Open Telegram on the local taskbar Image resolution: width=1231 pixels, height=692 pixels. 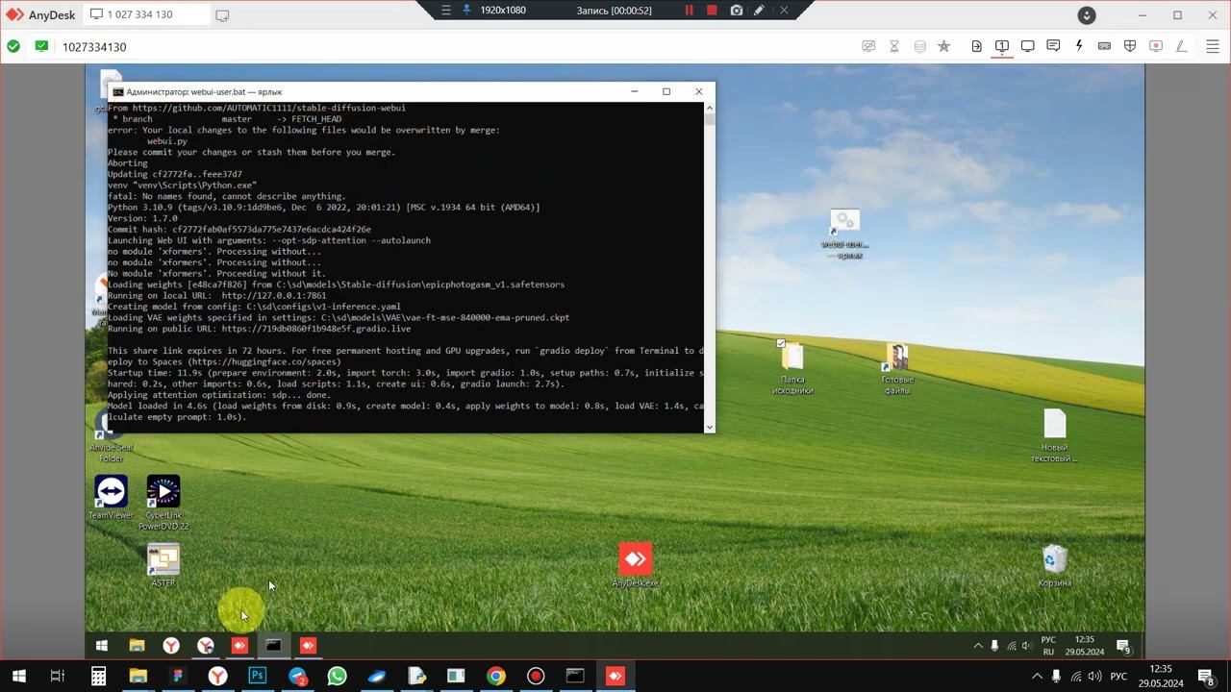pyautogui.click(x=297, y=677)
